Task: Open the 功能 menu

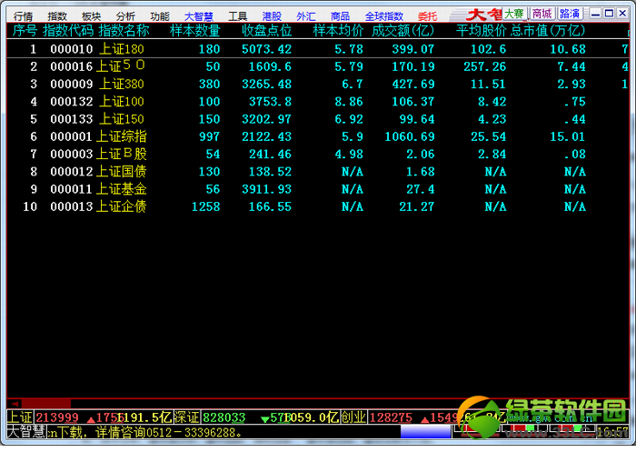Action: (160, 16)
